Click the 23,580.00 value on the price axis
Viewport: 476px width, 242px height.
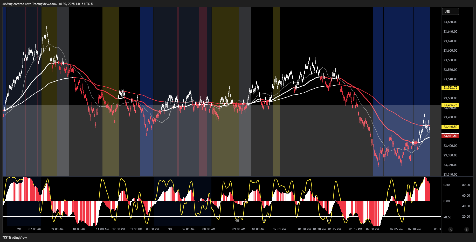tap(450, 60)
